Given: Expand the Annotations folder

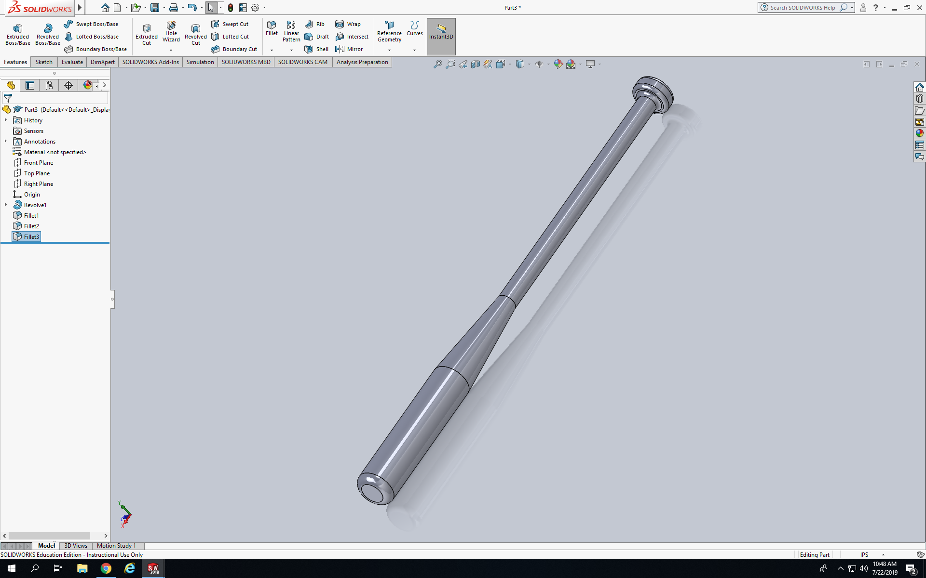Looking at the screenshot, I should (x=6, y=141).
